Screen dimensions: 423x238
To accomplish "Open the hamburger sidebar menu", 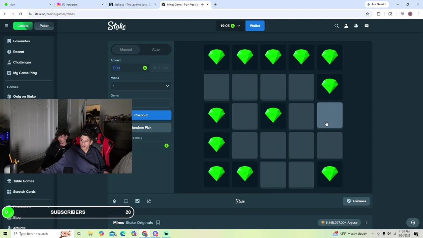I will [x=6, y=26].
